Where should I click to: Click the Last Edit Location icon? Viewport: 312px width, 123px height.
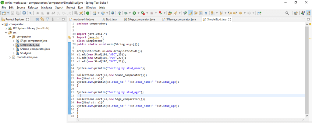[x=230, y=13]
